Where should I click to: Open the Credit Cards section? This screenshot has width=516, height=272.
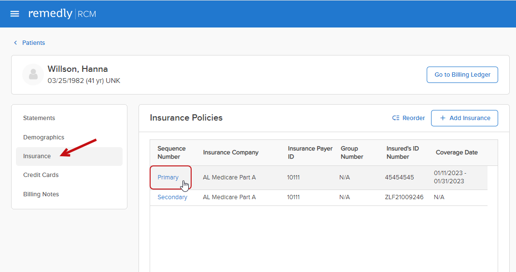tap(41, 175)
